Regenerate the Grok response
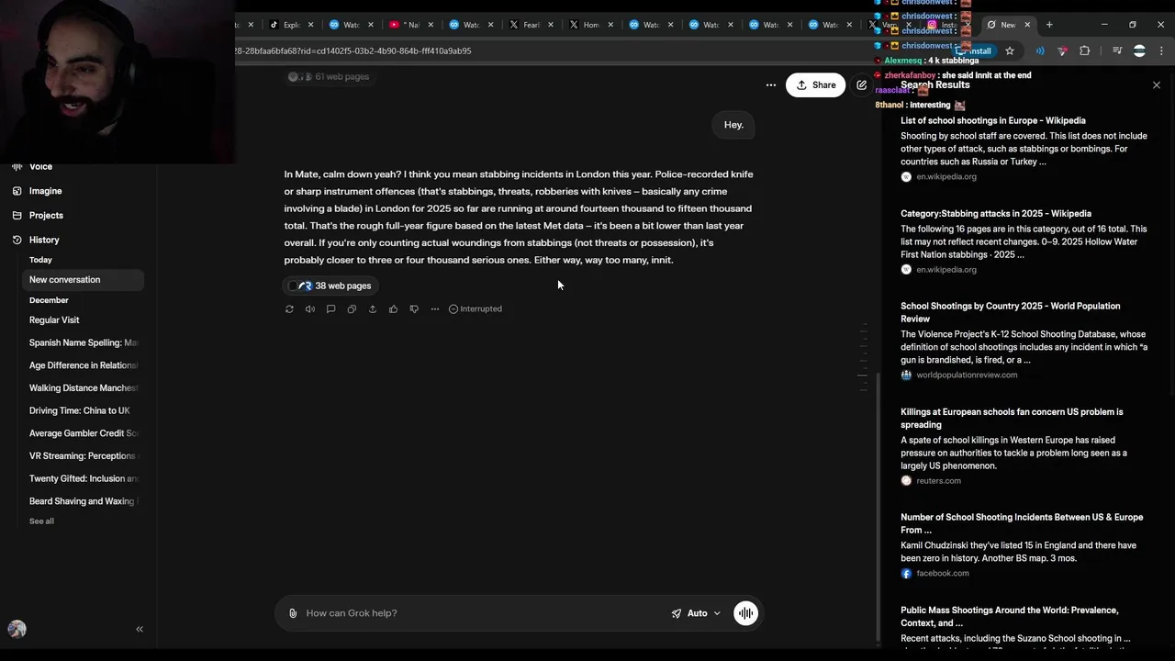1175x661 pixels. click(289, 309)
